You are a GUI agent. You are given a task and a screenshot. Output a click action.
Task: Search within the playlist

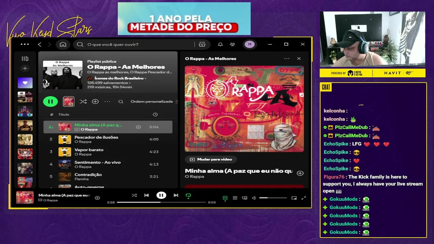pos(121,101)
